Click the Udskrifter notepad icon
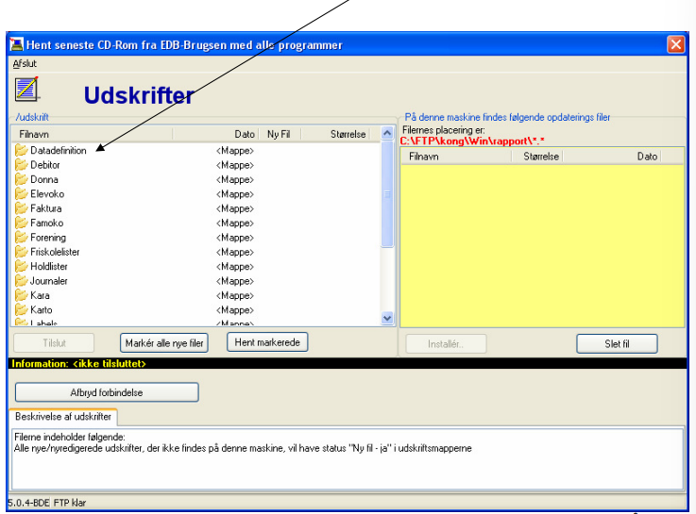The image size is (696, 514). [x=26, y=89]
